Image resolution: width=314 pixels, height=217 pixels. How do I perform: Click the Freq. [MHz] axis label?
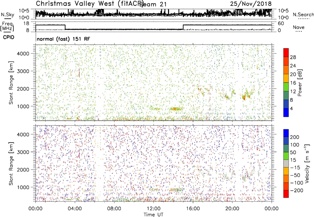pyautogui.click(x=7, y=26)
